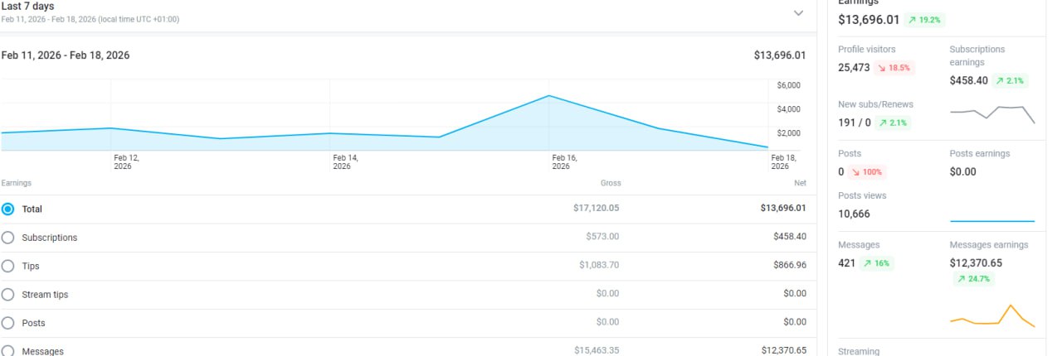The width and height of the screenshot is (1062, 356).
Task: Click the Posts views count 10,666
Action: [x=855, y=214]
